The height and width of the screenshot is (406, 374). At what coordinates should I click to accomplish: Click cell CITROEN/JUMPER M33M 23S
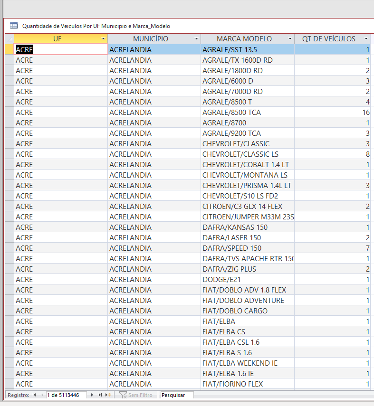click(248, 217)
